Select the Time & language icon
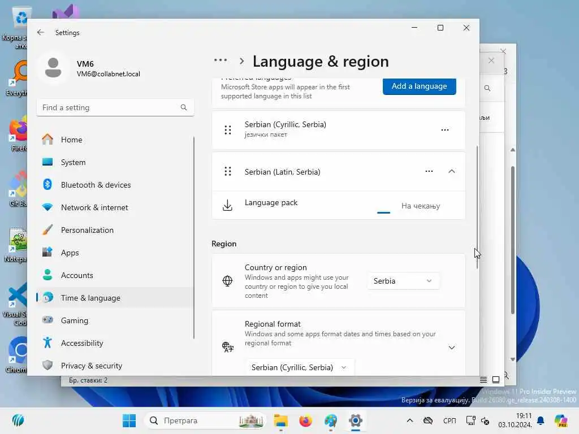Image resolution: width=579 pixels, height=434 pixels. (47, 297)
